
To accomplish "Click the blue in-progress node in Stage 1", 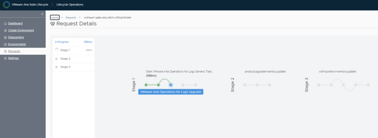I will [171, 85].
